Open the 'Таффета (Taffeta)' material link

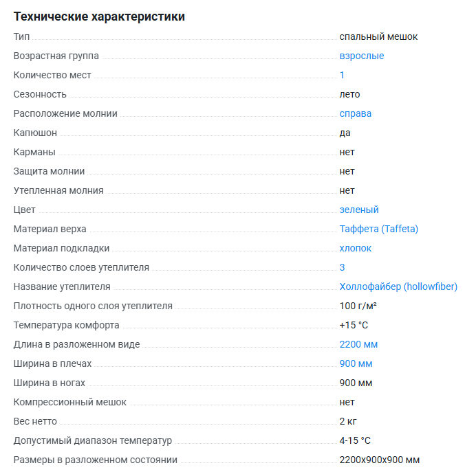click(x=378, y=229)
